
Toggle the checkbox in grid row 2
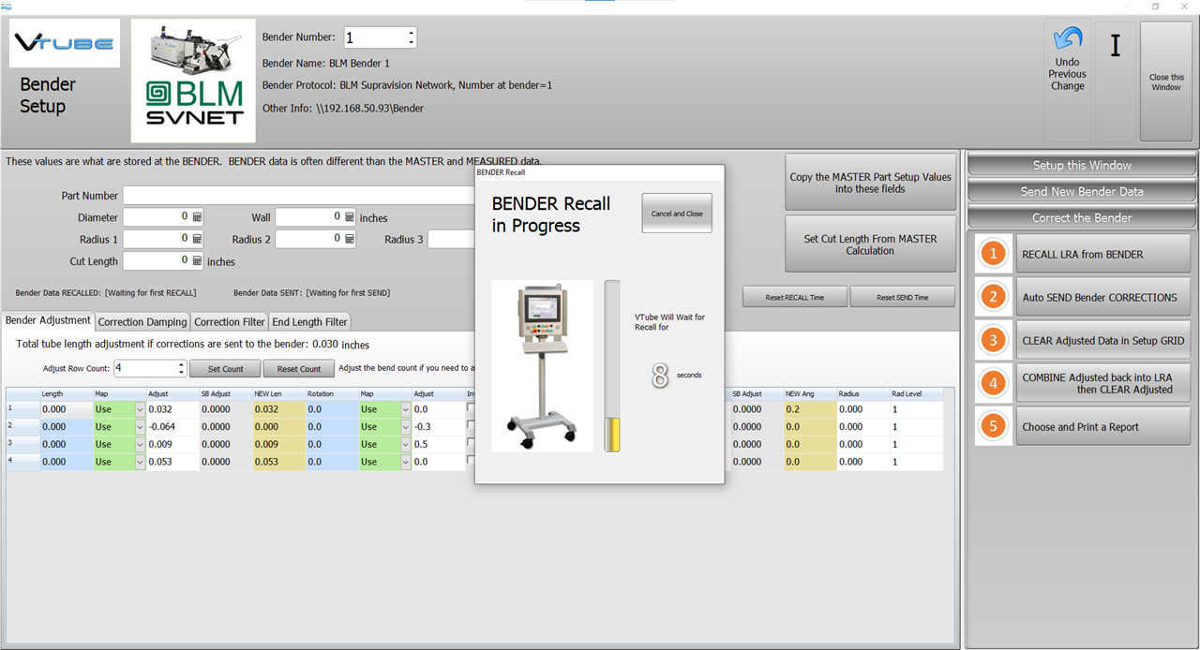coord(471,426)
